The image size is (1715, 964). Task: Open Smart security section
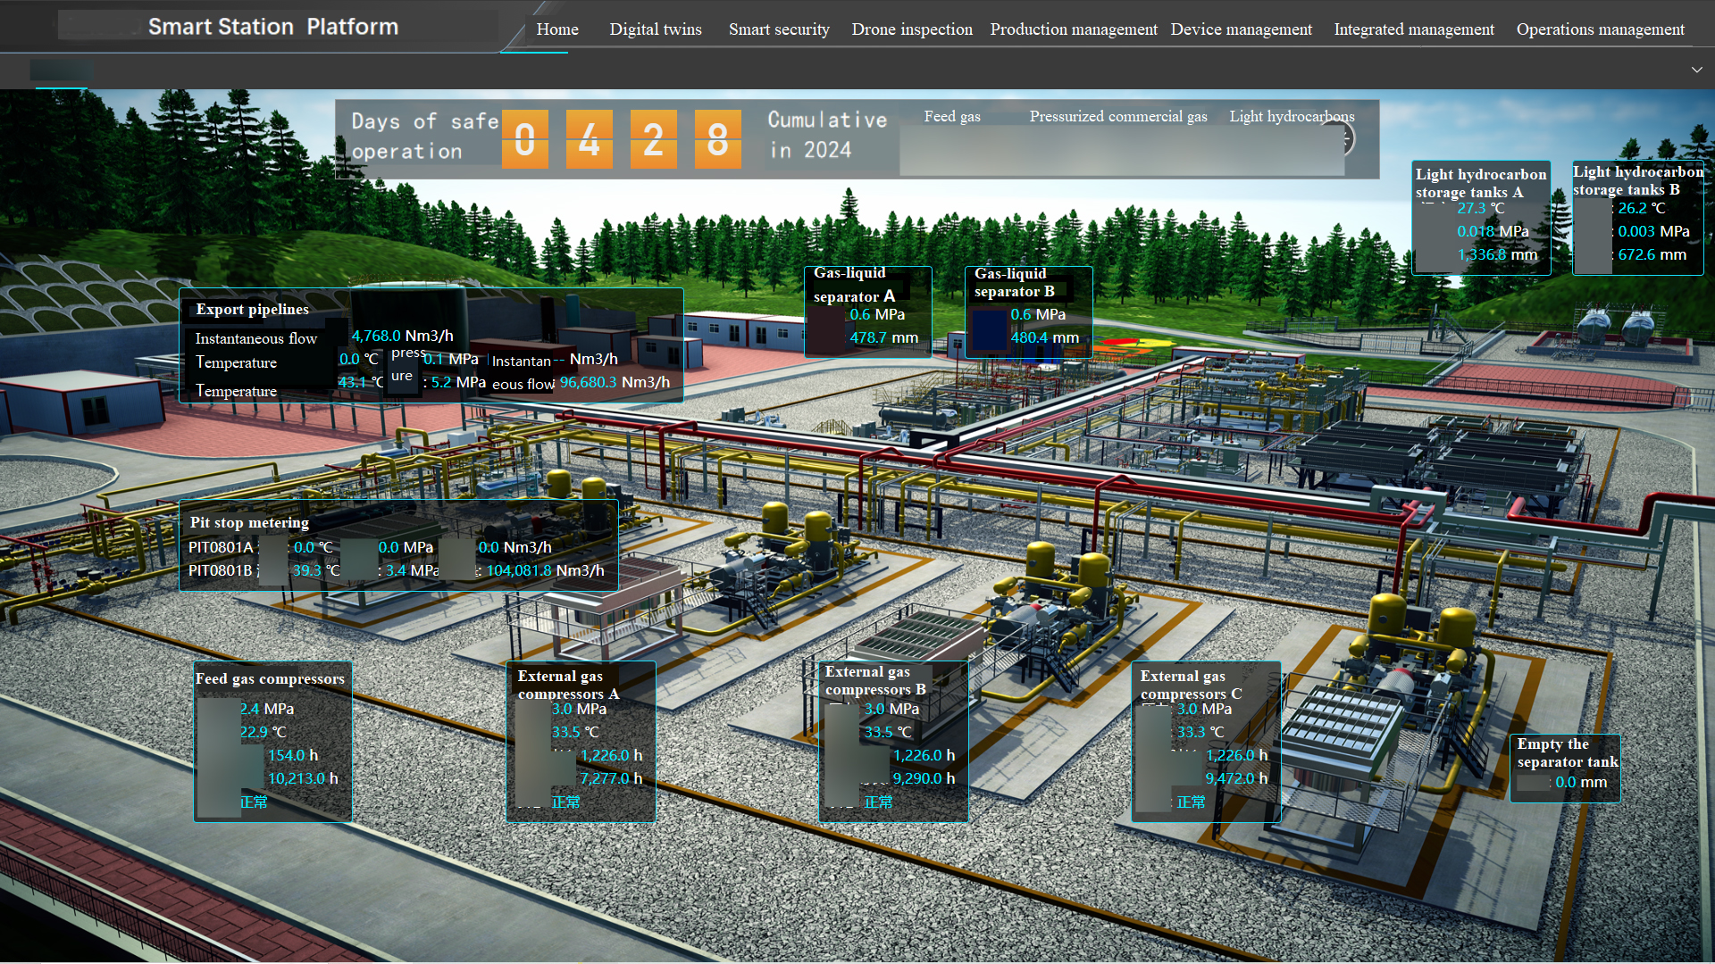pyautogui.click(x=778, y=29)
